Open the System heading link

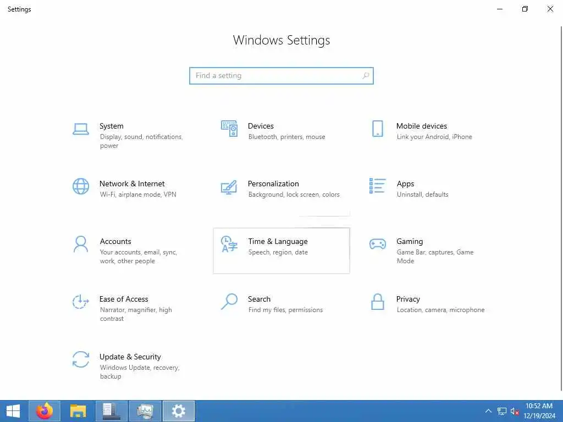[x=111, y=126]
